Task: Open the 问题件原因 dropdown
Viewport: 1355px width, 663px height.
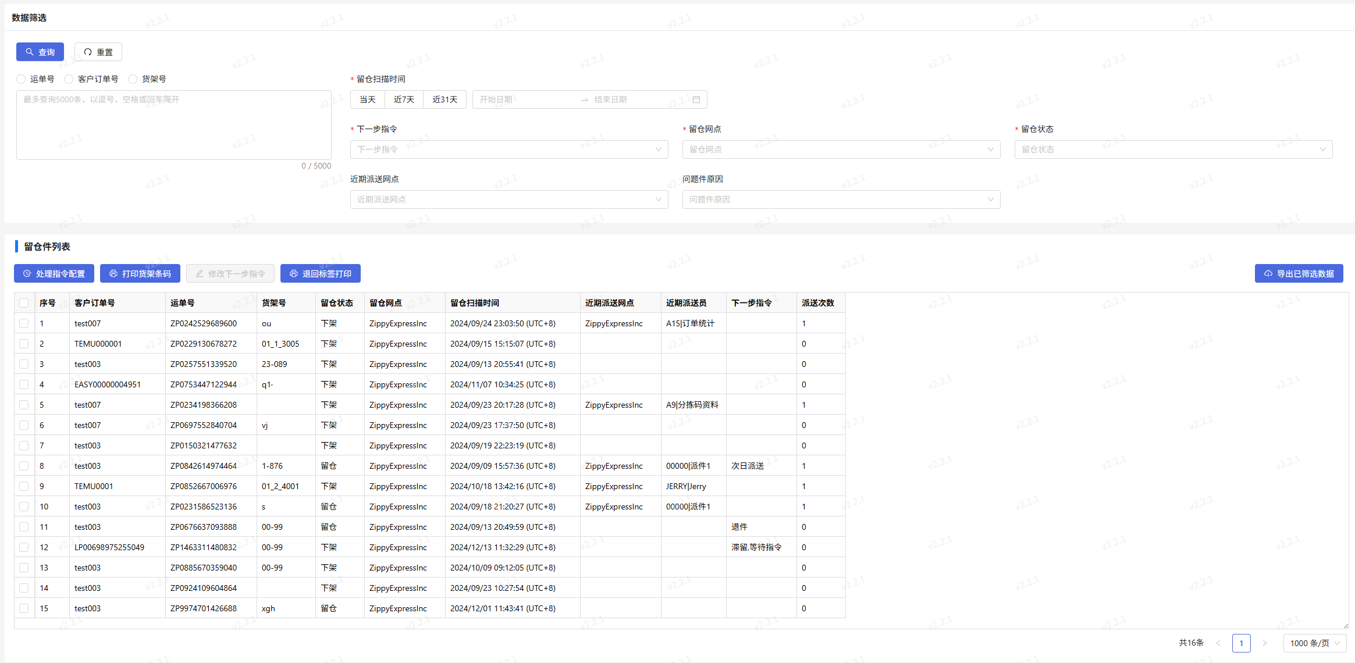Action: click(x=841, y=199)
